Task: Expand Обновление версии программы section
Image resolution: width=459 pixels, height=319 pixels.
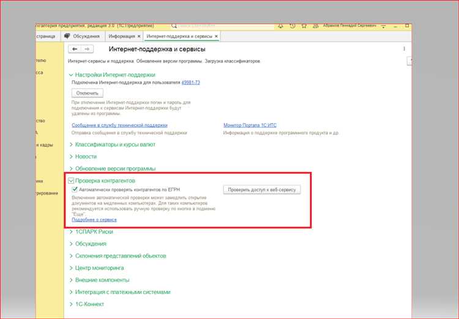Action: click(x=72, y=168)
